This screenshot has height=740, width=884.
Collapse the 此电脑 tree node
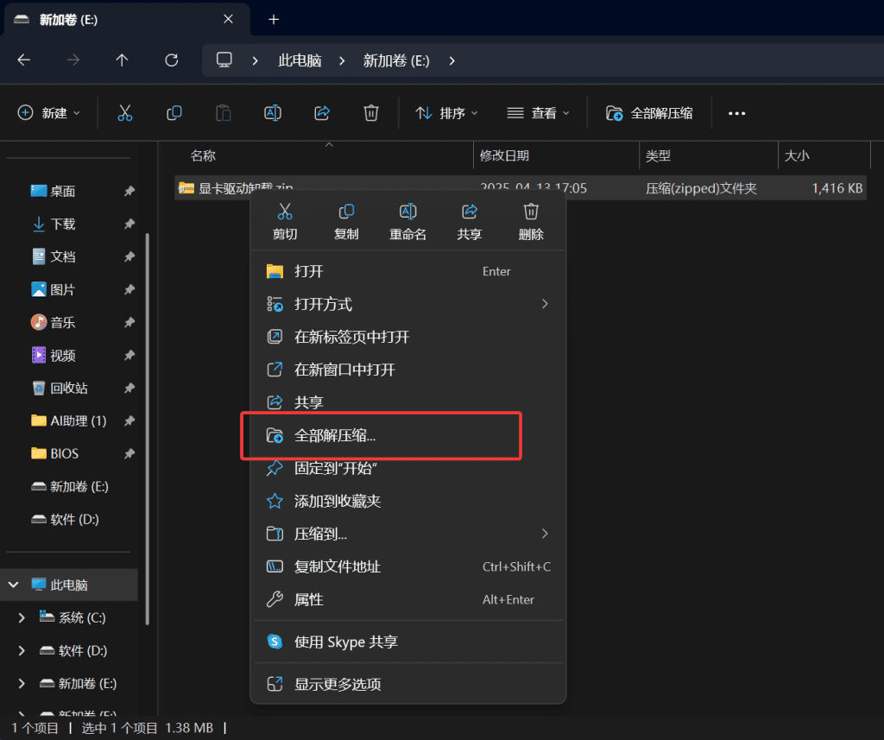[x=14, y=585]
